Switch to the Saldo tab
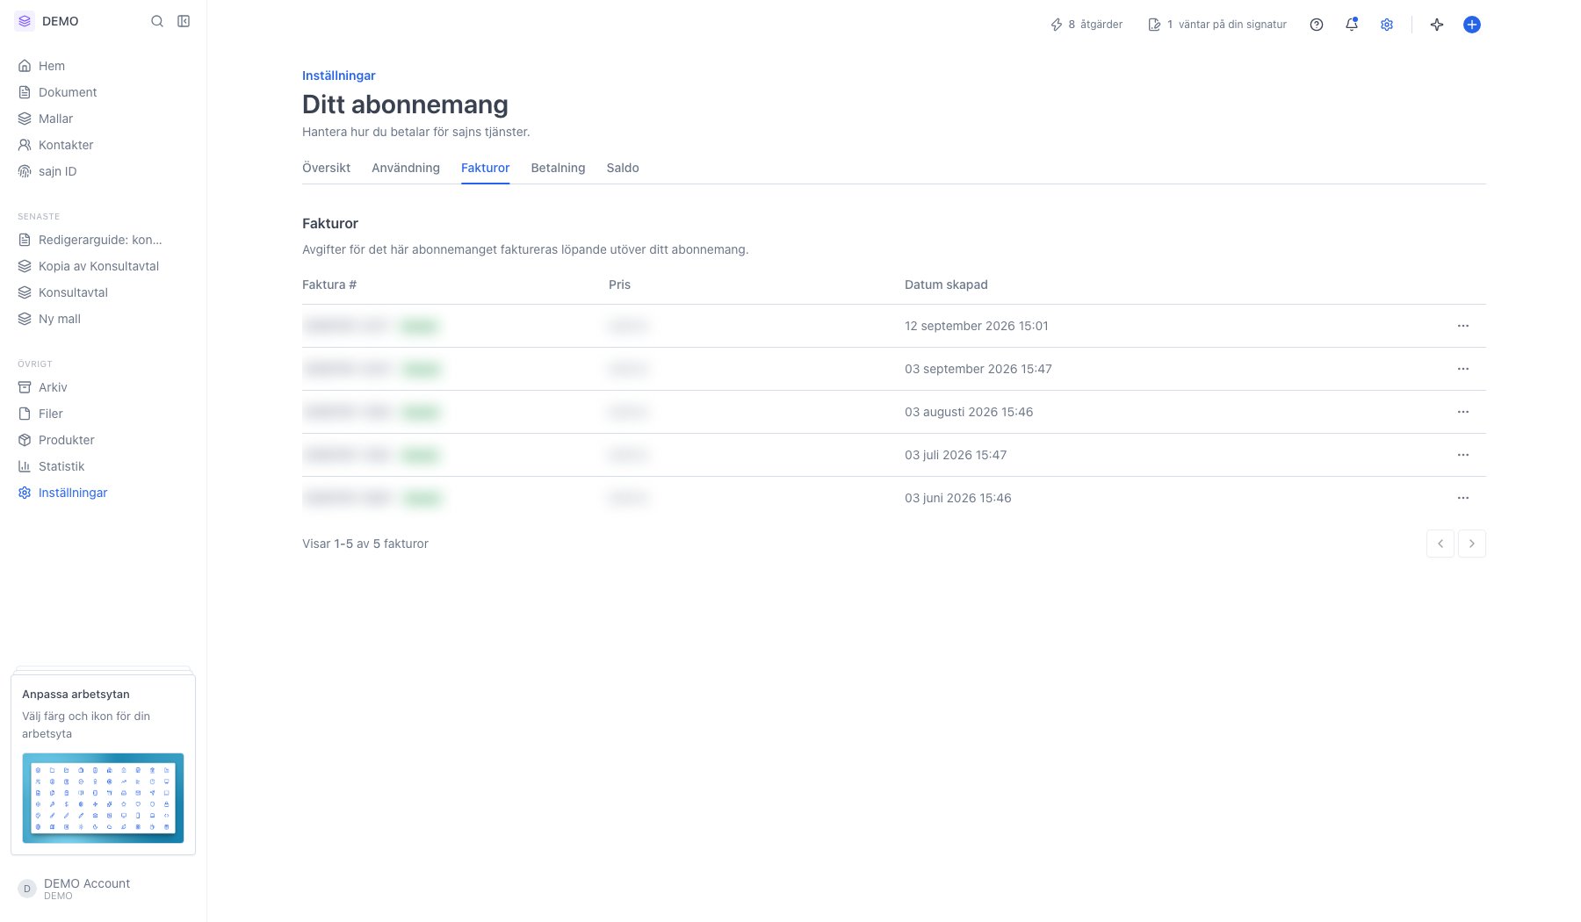 pos(623,168)
